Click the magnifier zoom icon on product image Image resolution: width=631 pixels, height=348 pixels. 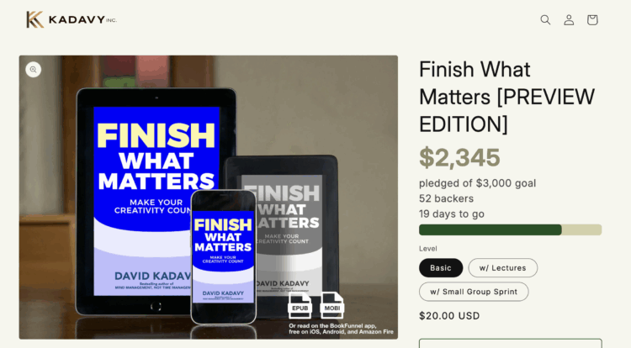[x=34, y=70]
